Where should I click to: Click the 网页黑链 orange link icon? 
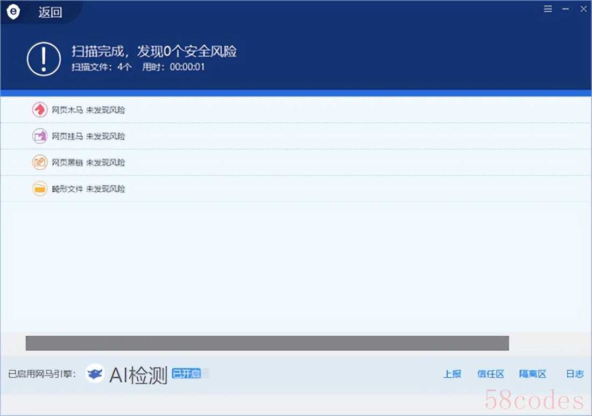[40, 163]
